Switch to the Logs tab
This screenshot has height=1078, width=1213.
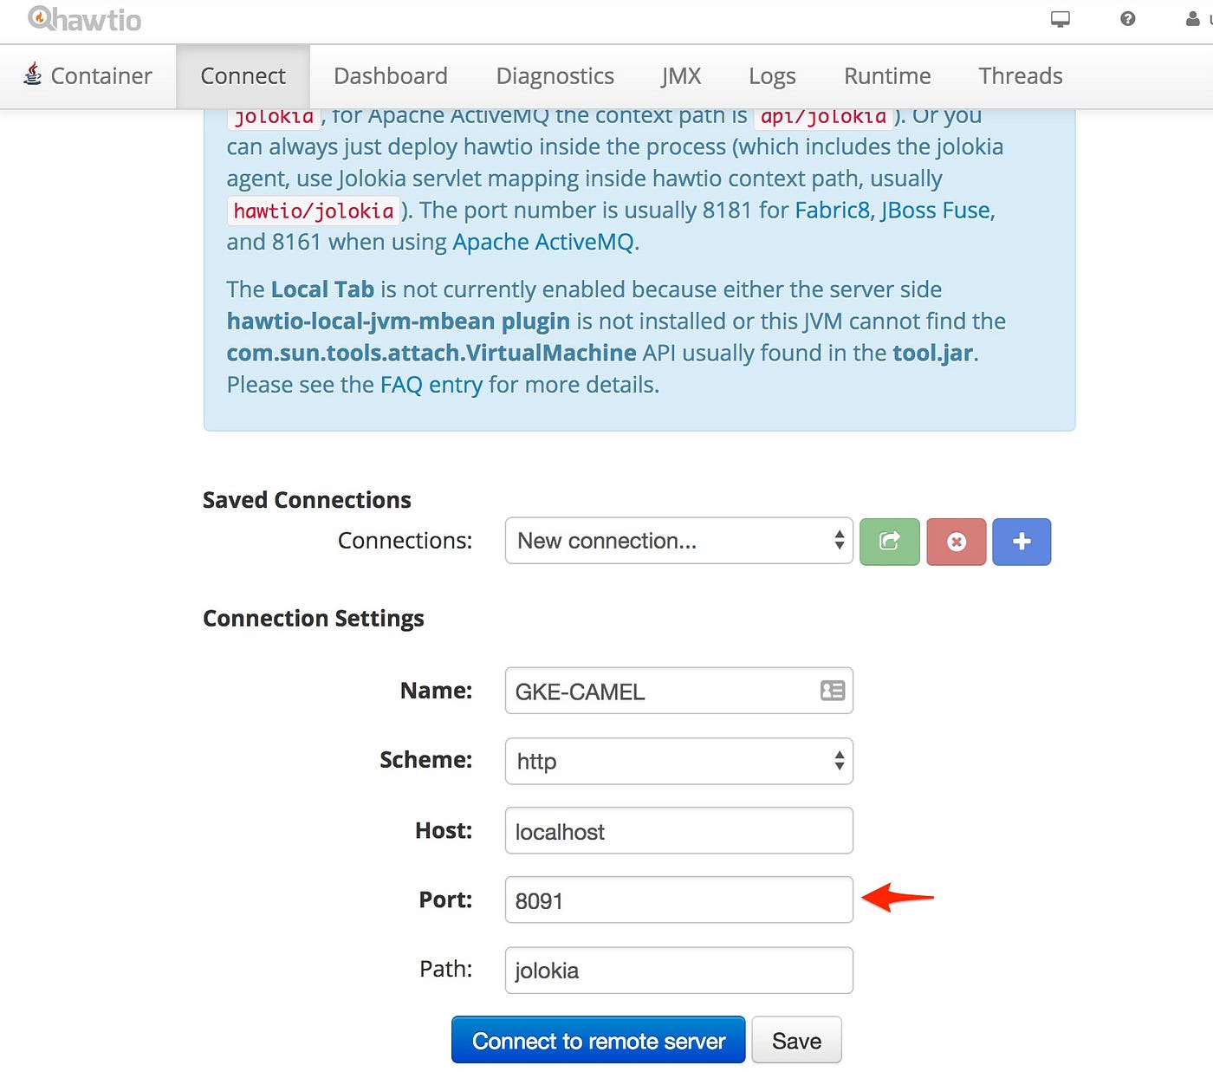coord(772,76)
